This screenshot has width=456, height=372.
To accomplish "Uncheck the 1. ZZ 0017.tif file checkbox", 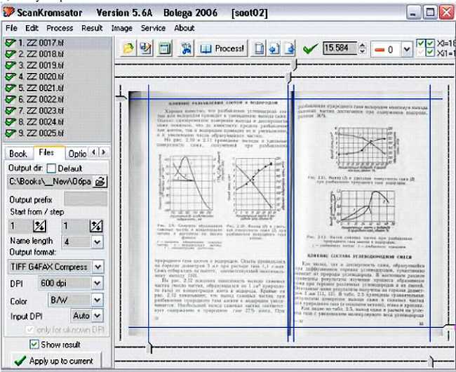I will pos(10,43).
